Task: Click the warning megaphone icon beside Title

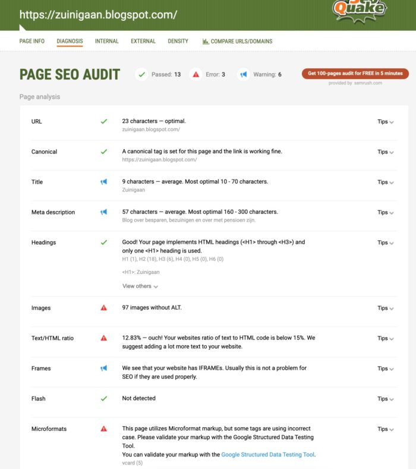Action: tap(104, 182)
